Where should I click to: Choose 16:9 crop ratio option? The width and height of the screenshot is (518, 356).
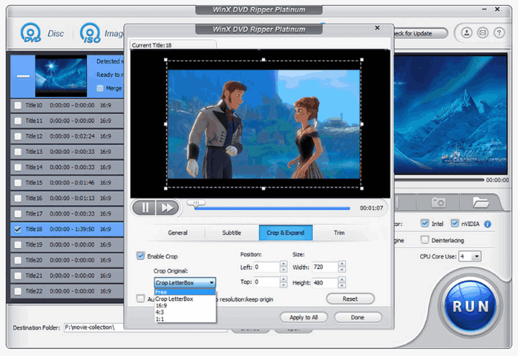185,306
